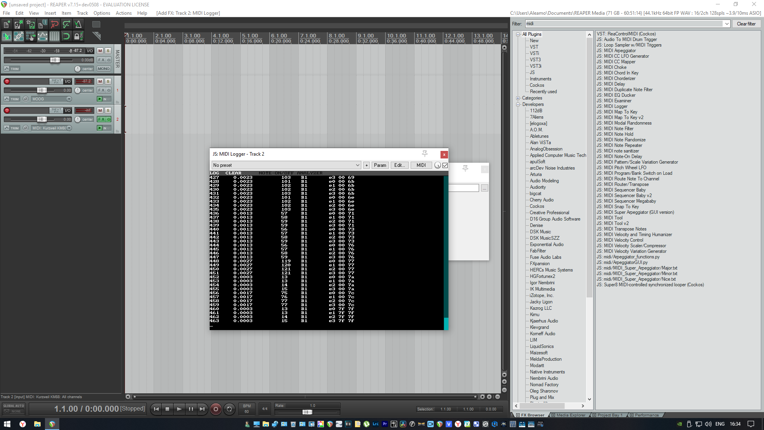Screen dimensions: 764x430
Task: Click the New Project toolbar icon
Action: tap(6, 25)
